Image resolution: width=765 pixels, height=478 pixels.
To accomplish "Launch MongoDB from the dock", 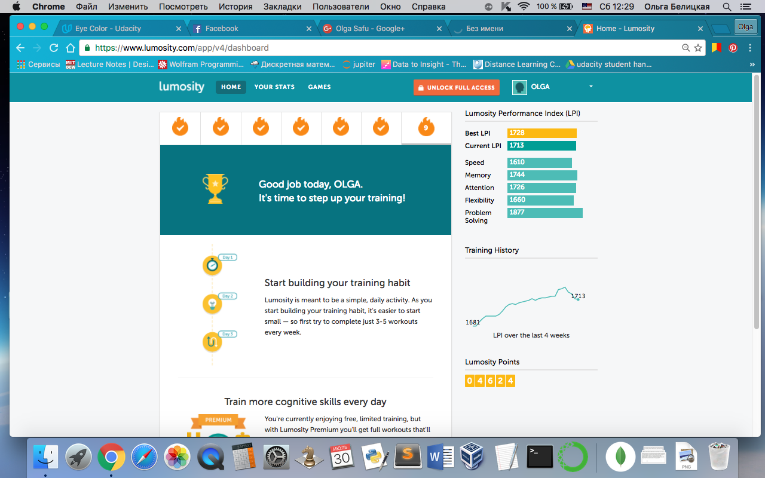I will click(x=620, y=458).
